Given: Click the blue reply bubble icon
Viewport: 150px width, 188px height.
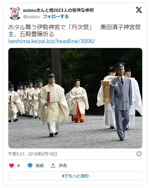Looking at the screenshot, I should pos(30,166).
